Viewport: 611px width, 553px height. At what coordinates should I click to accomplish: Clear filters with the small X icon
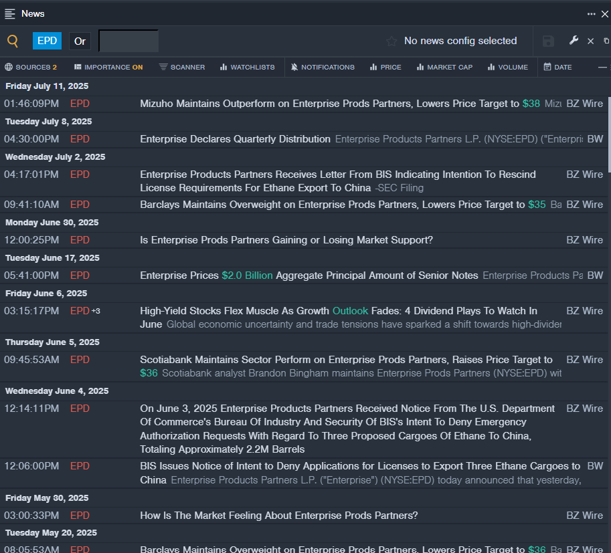click(x=591, y=41)
